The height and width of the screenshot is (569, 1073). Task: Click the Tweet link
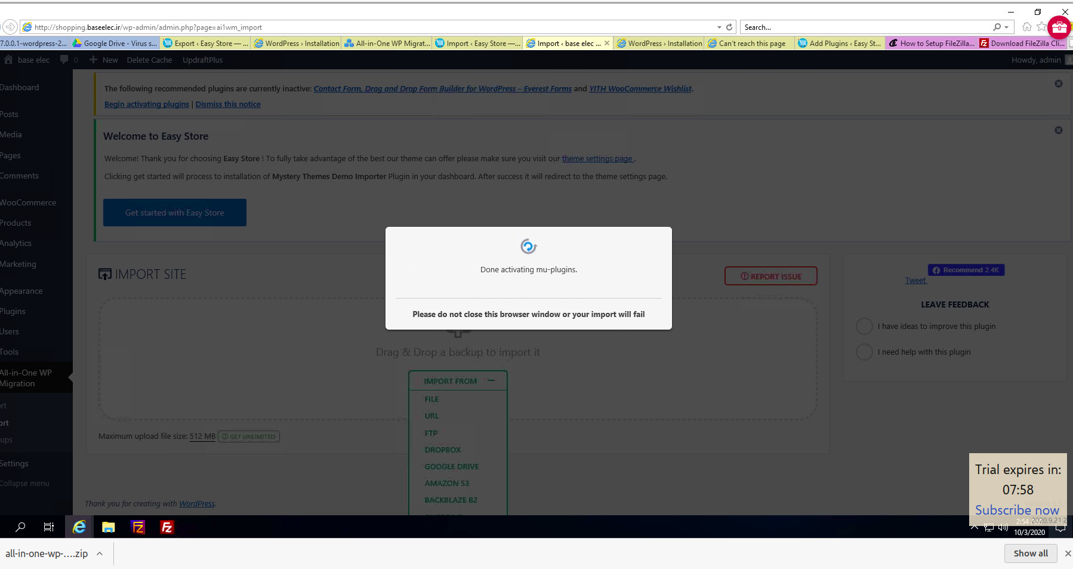(915, 281)
